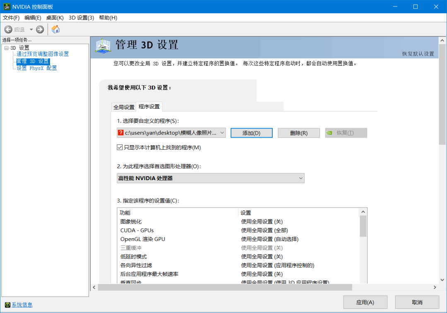Click the Back arrow icon in toolbar

pos(8,29)
